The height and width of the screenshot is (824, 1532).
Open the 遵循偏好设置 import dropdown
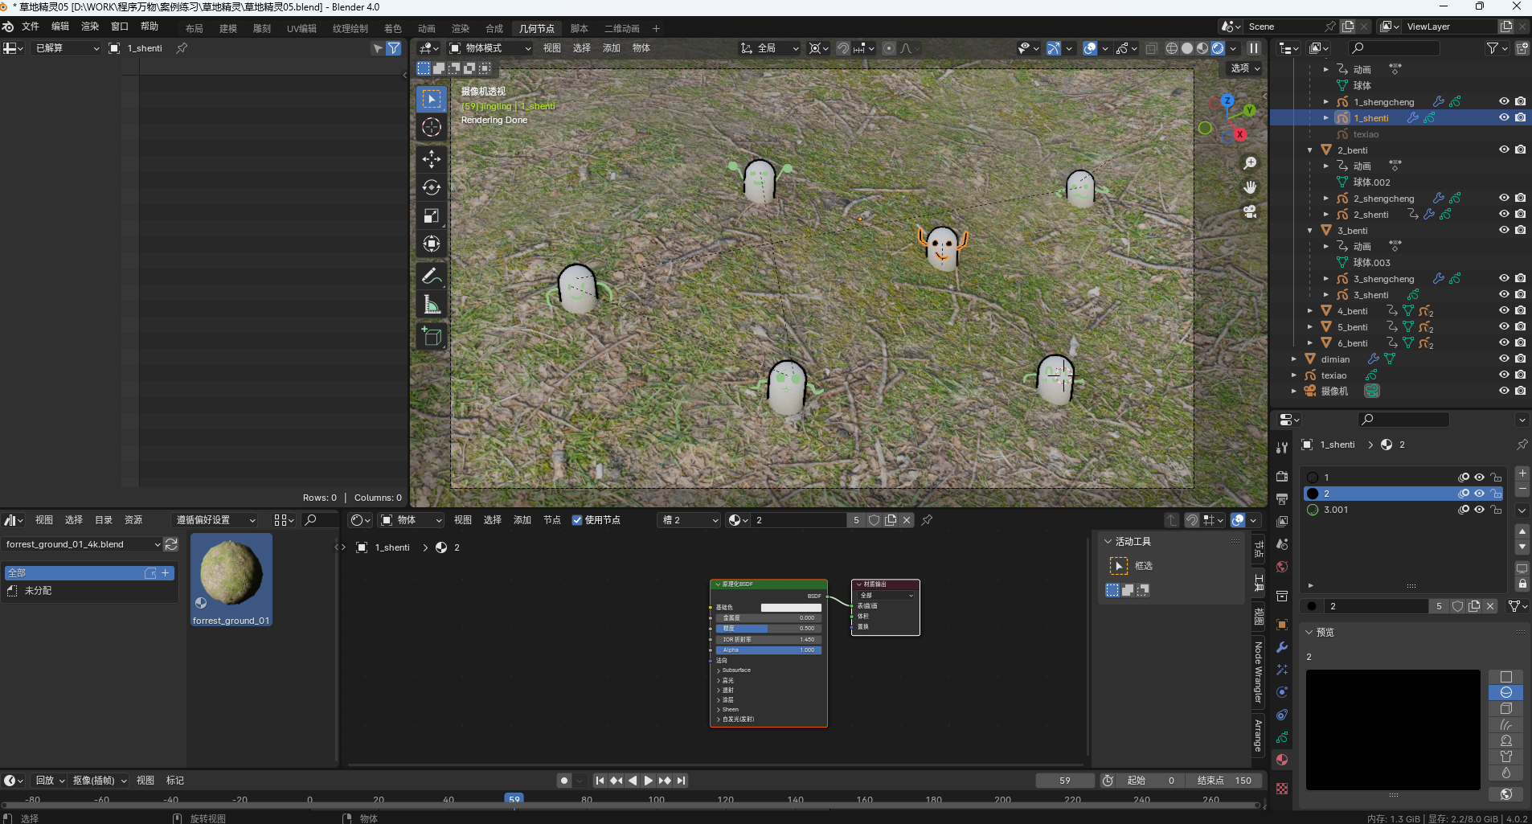215,520
